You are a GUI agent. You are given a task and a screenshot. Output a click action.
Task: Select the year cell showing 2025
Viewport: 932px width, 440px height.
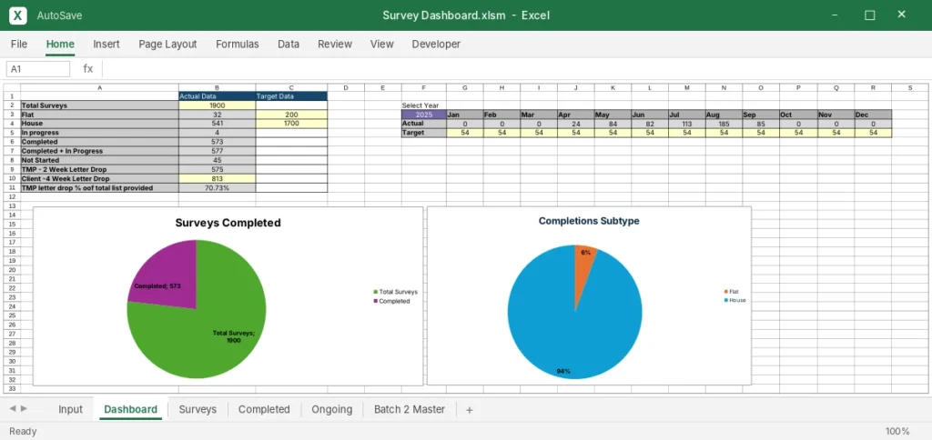[x=424, y=114]
